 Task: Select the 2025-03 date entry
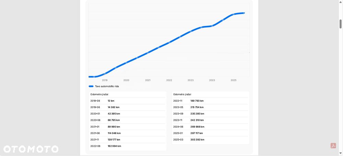click(178, 140)
